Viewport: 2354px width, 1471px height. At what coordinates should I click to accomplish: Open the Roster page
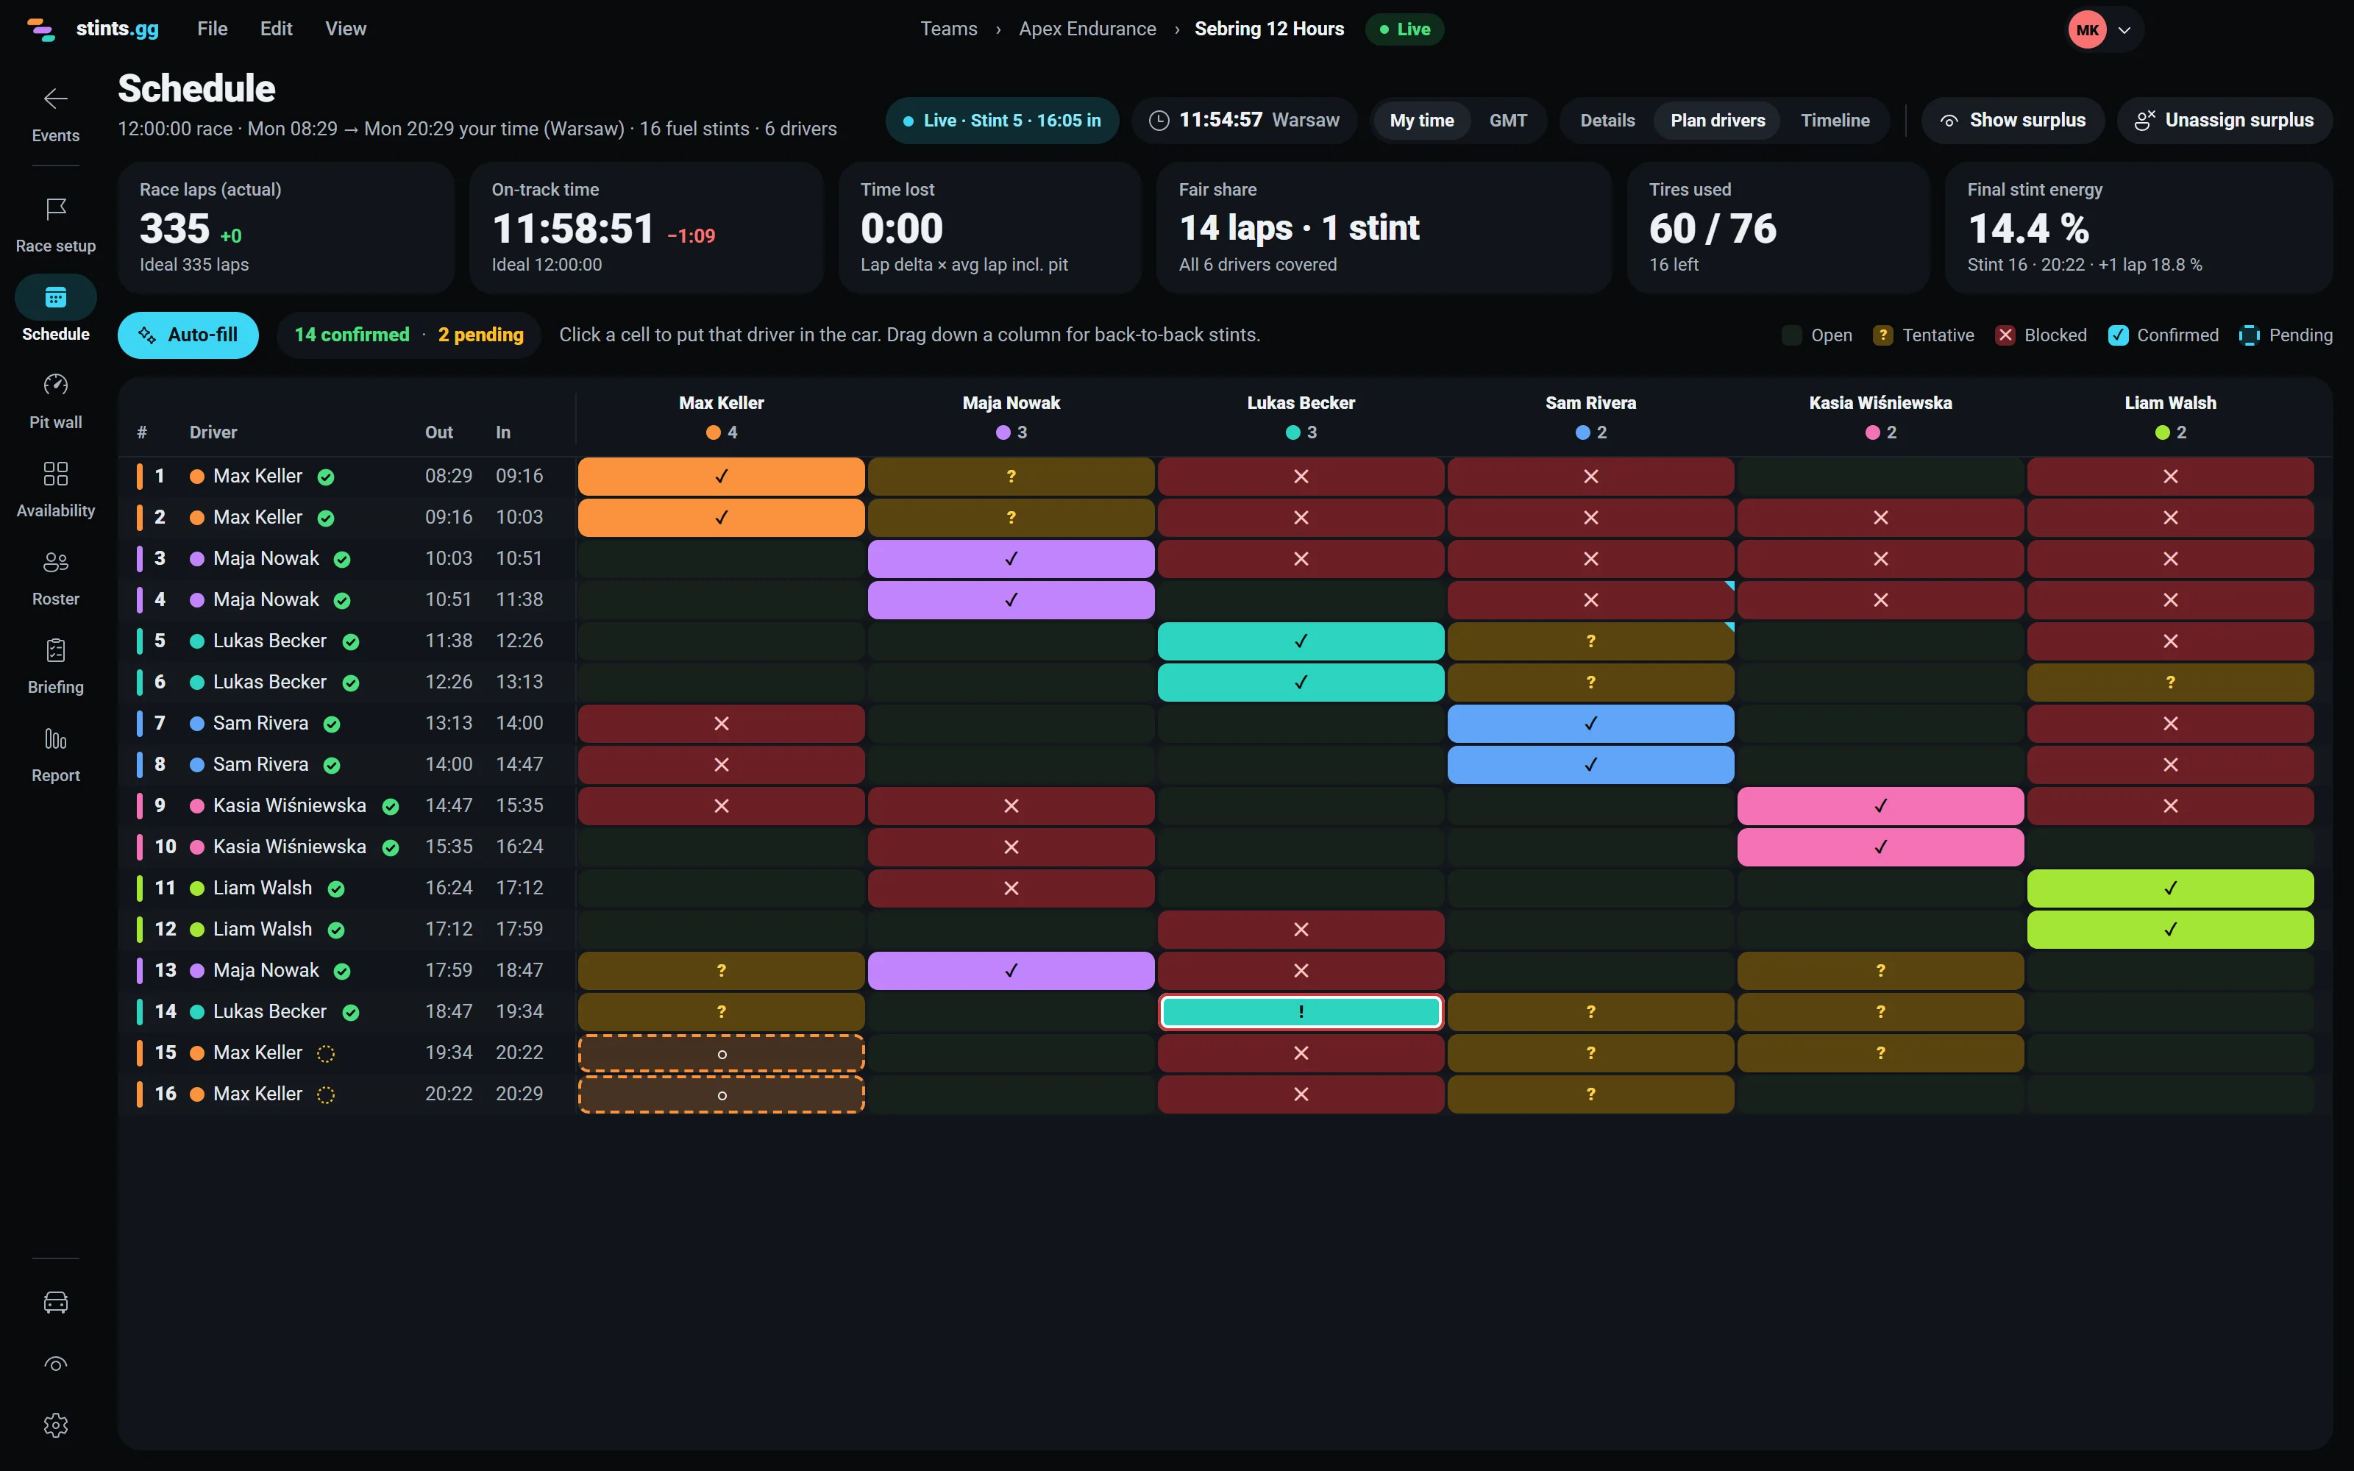click(x=55, y=579)
